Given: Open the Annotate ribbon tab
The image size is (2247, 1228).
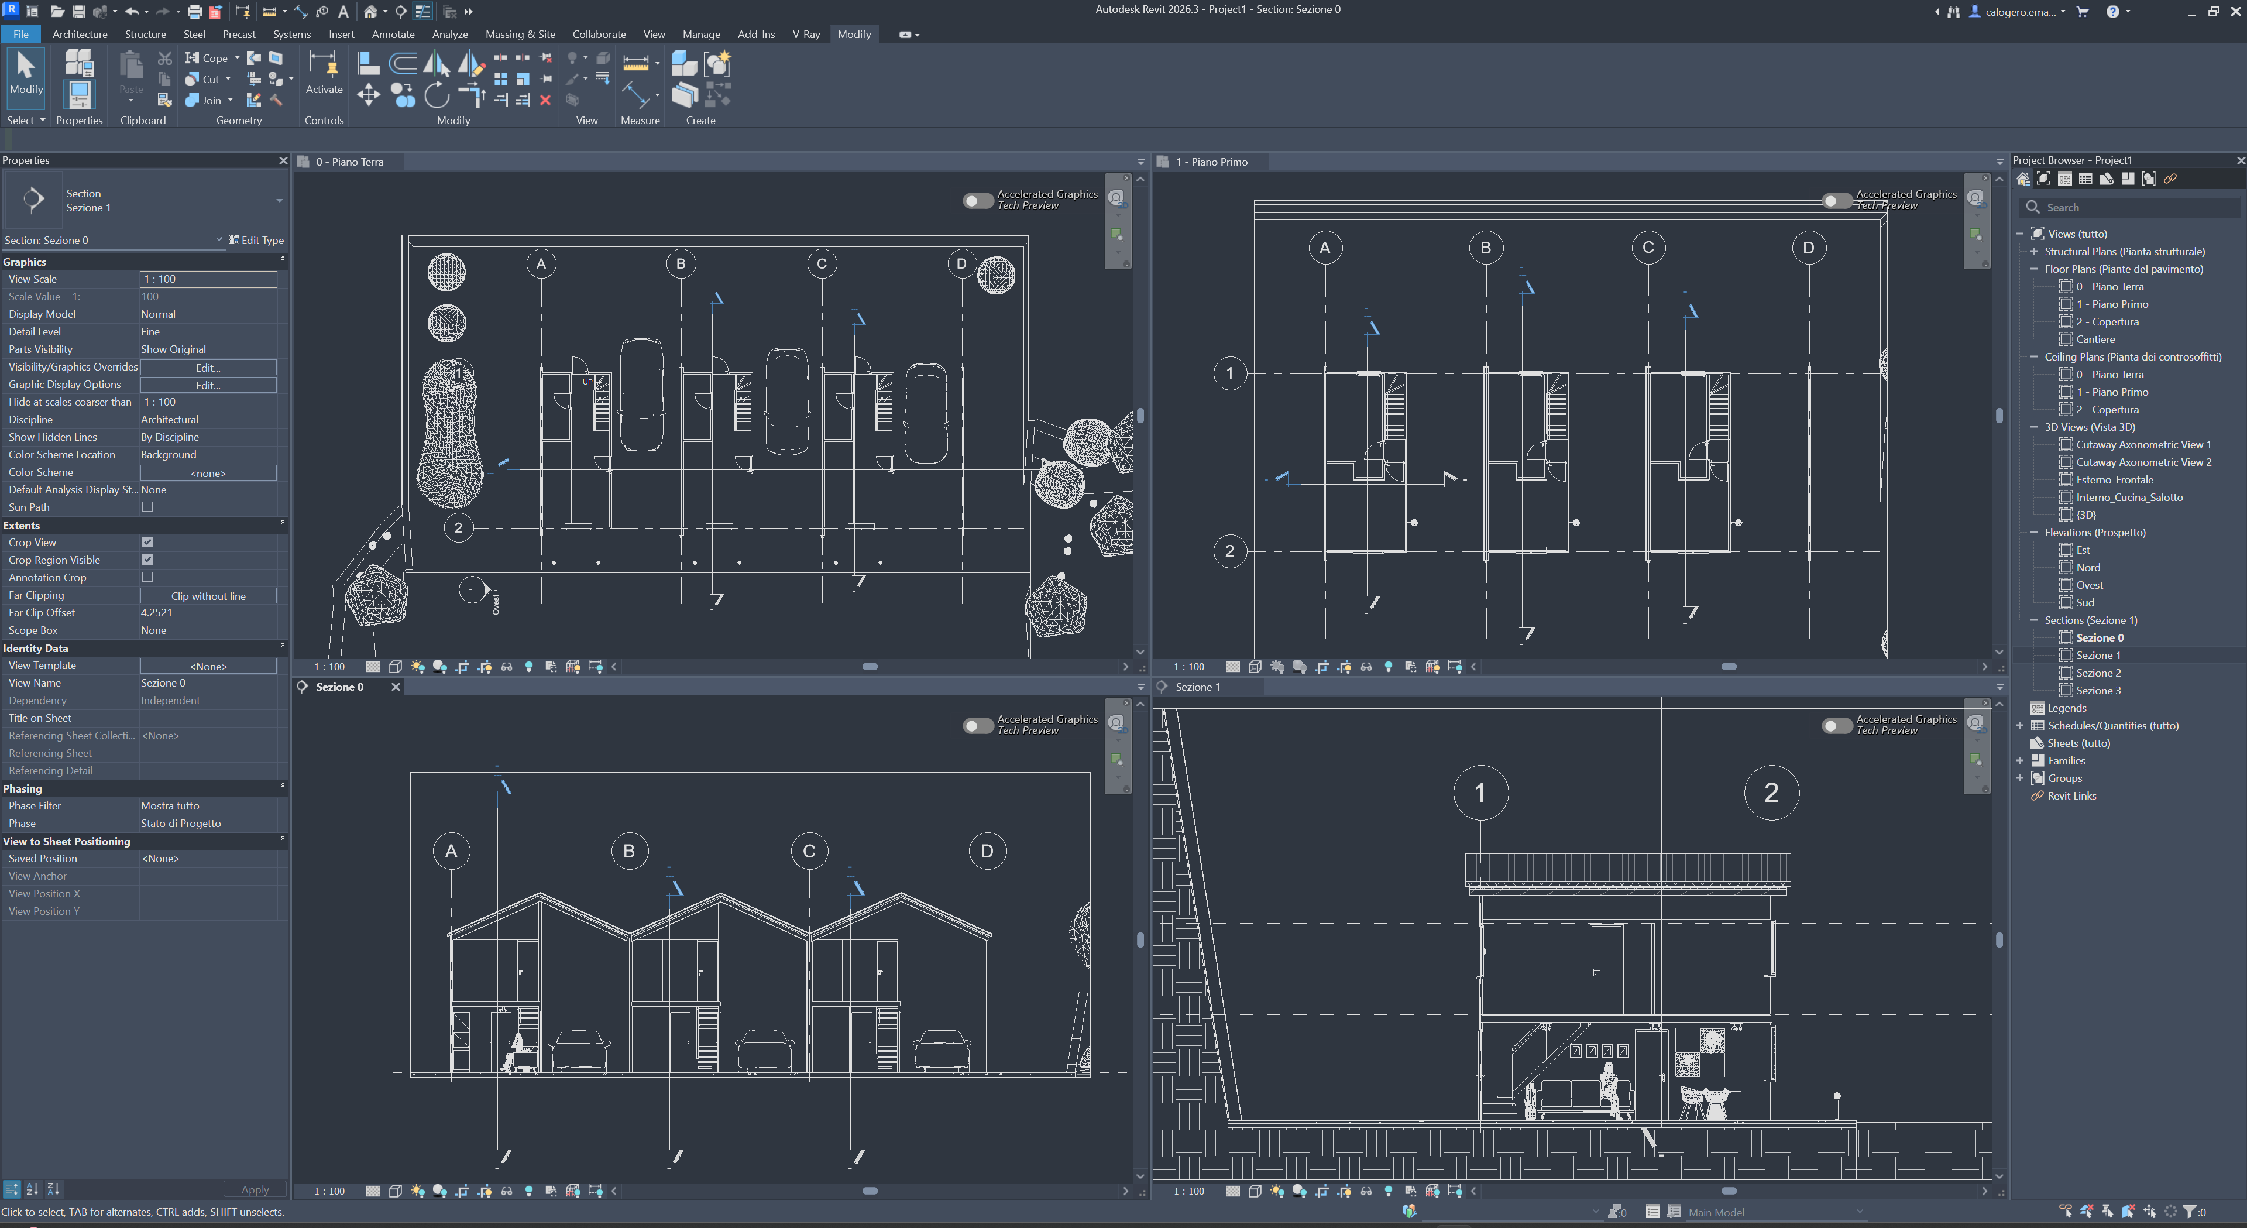Looking at the screenshot, I should point(393,34).
